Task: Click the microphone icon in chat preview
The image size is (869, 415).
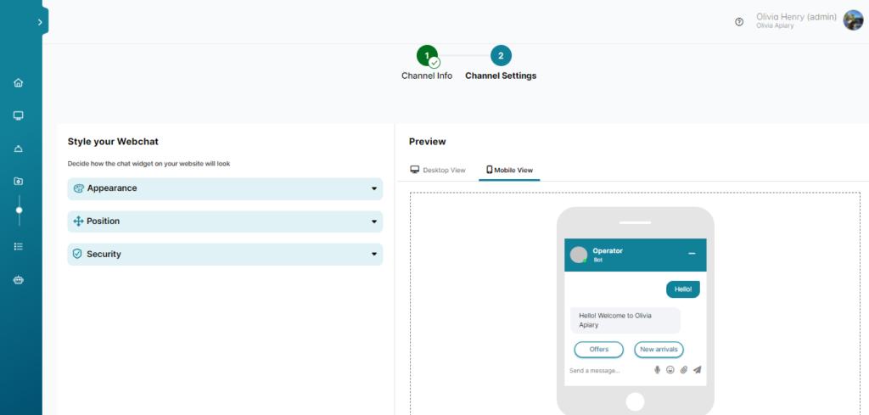Action: tap(658, 369)
